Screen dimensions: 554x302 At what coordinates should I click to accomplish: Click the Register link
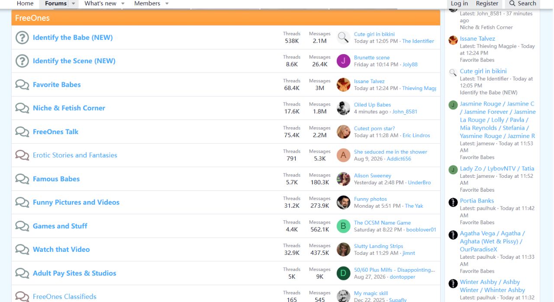[x=487, y=3]
